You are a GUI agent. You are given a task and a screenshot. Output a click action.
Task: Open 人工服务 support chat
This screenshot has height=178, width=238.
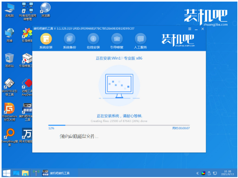[141, 39]
